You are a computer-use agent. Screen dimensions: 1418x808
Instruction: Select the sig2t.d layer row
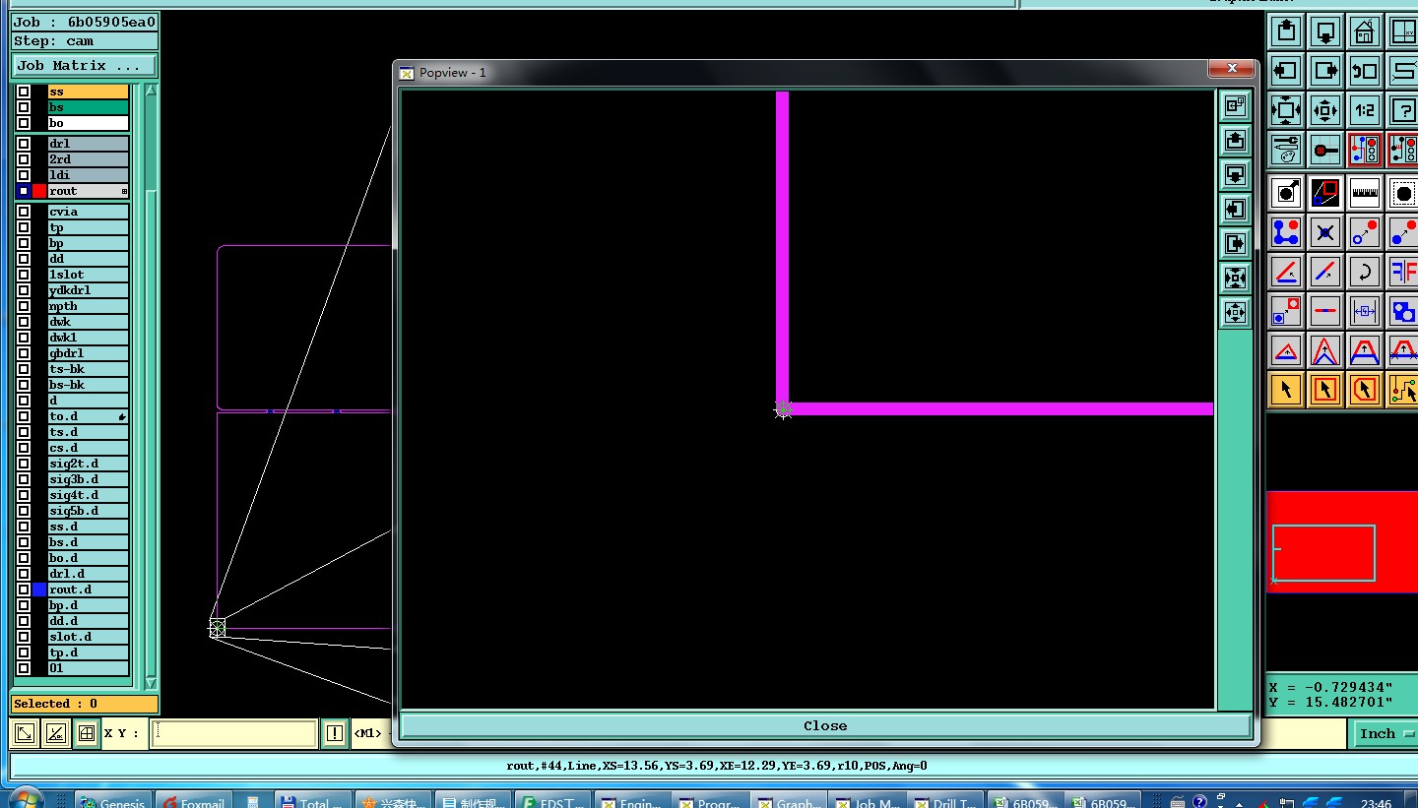click(89, 464)
